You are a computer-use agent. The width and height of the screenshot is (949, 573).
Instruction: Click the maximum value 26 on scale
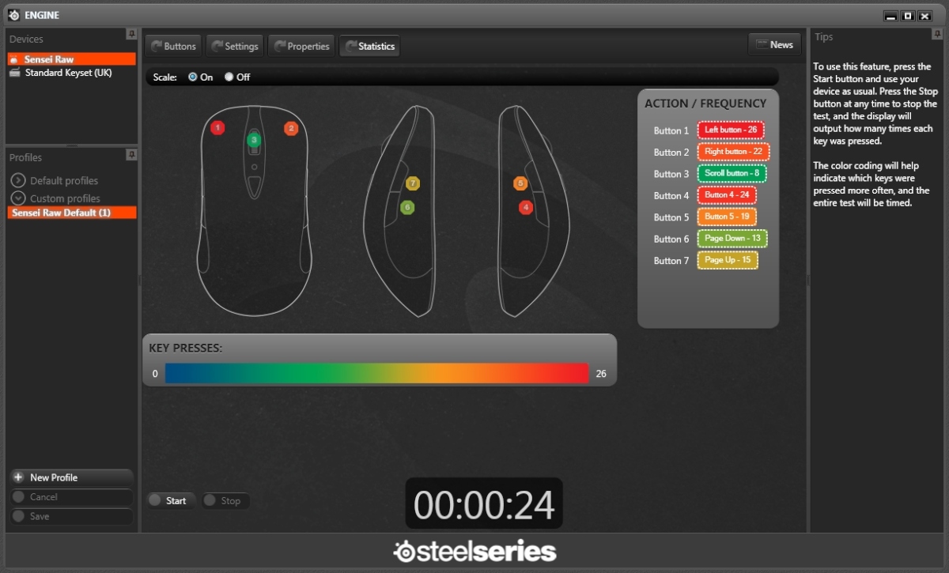pos(601,374)
